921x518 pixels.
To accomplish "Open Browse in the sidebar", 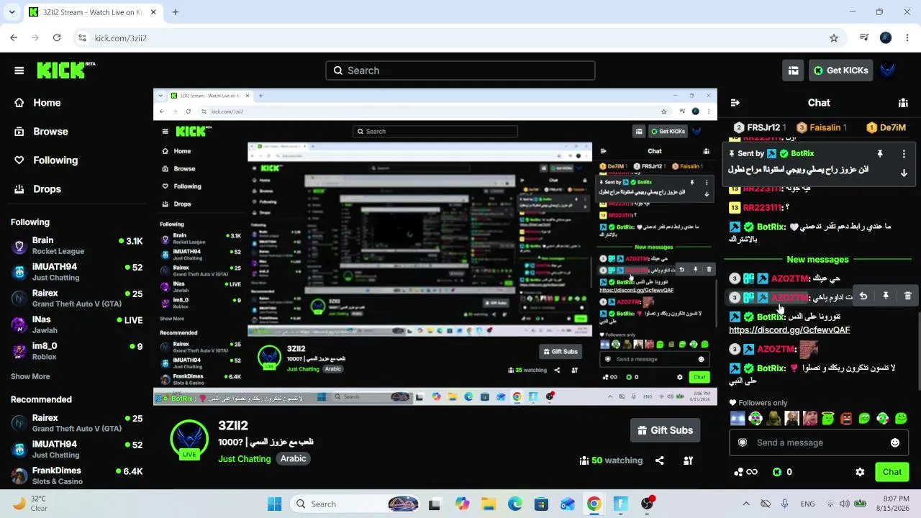I will tap(50, 132).
